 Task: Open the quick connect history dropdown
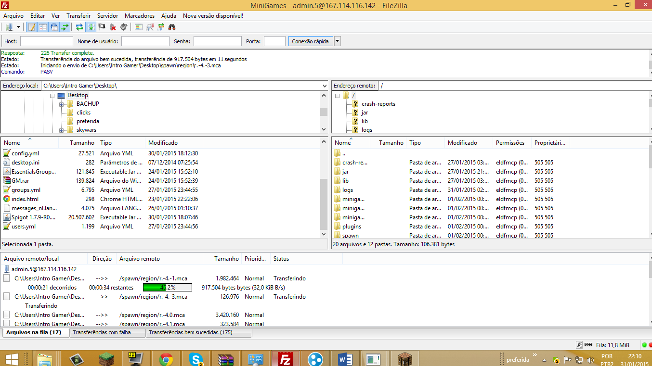pyautogui.click(x=338, y=41)
